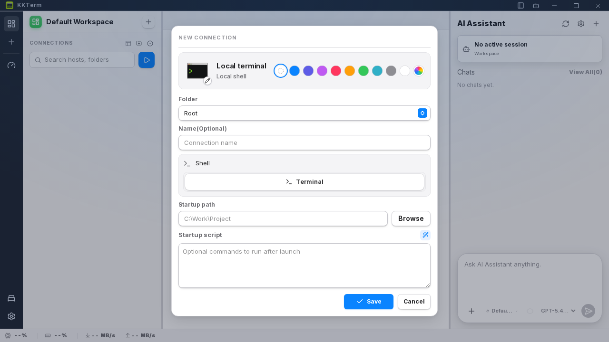
Task: Choose the teal color swatch
Action: pos(377,71)
